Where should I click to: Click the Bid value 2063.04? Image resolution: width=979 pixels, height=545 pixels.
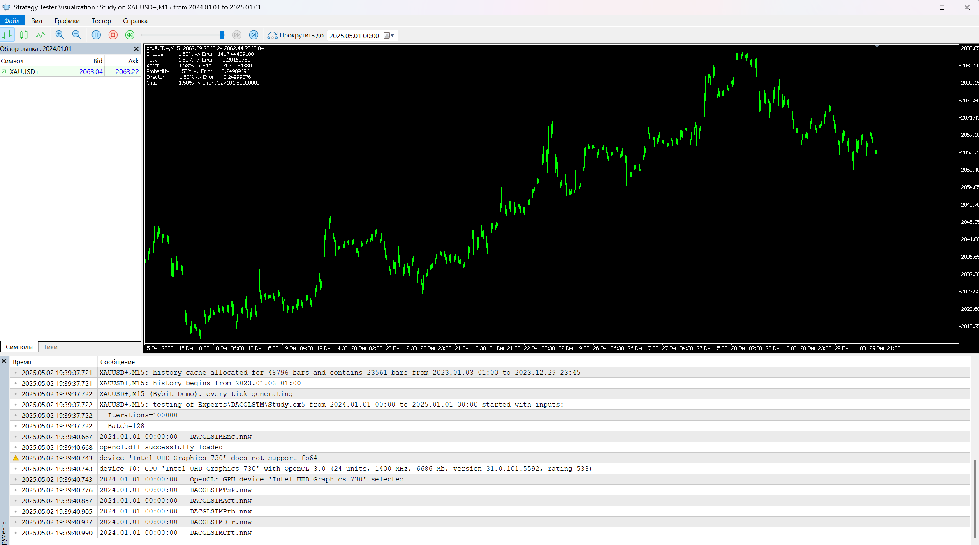tap(91, 71)
